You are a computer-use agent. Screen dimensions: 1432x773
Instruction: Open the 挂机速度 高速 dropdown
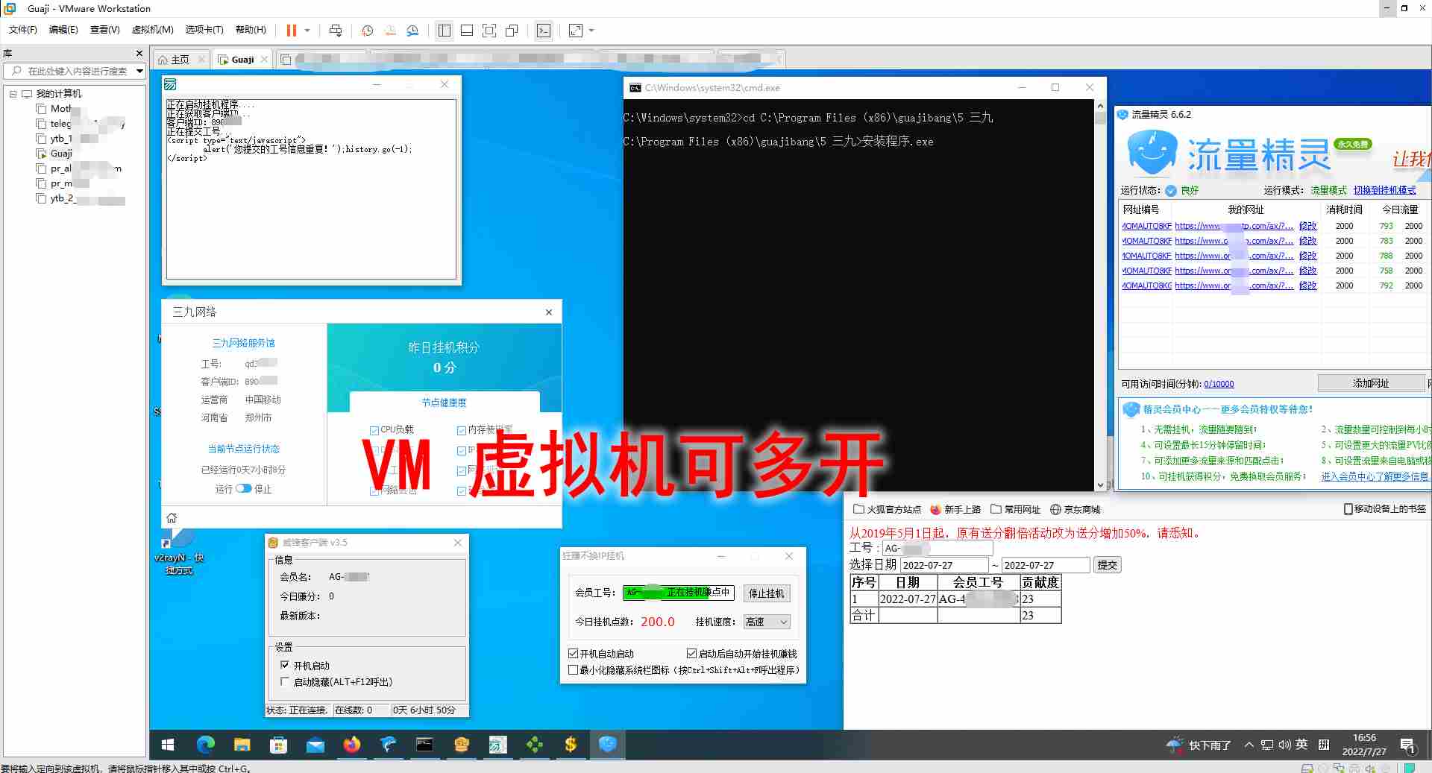coord(766,622)
